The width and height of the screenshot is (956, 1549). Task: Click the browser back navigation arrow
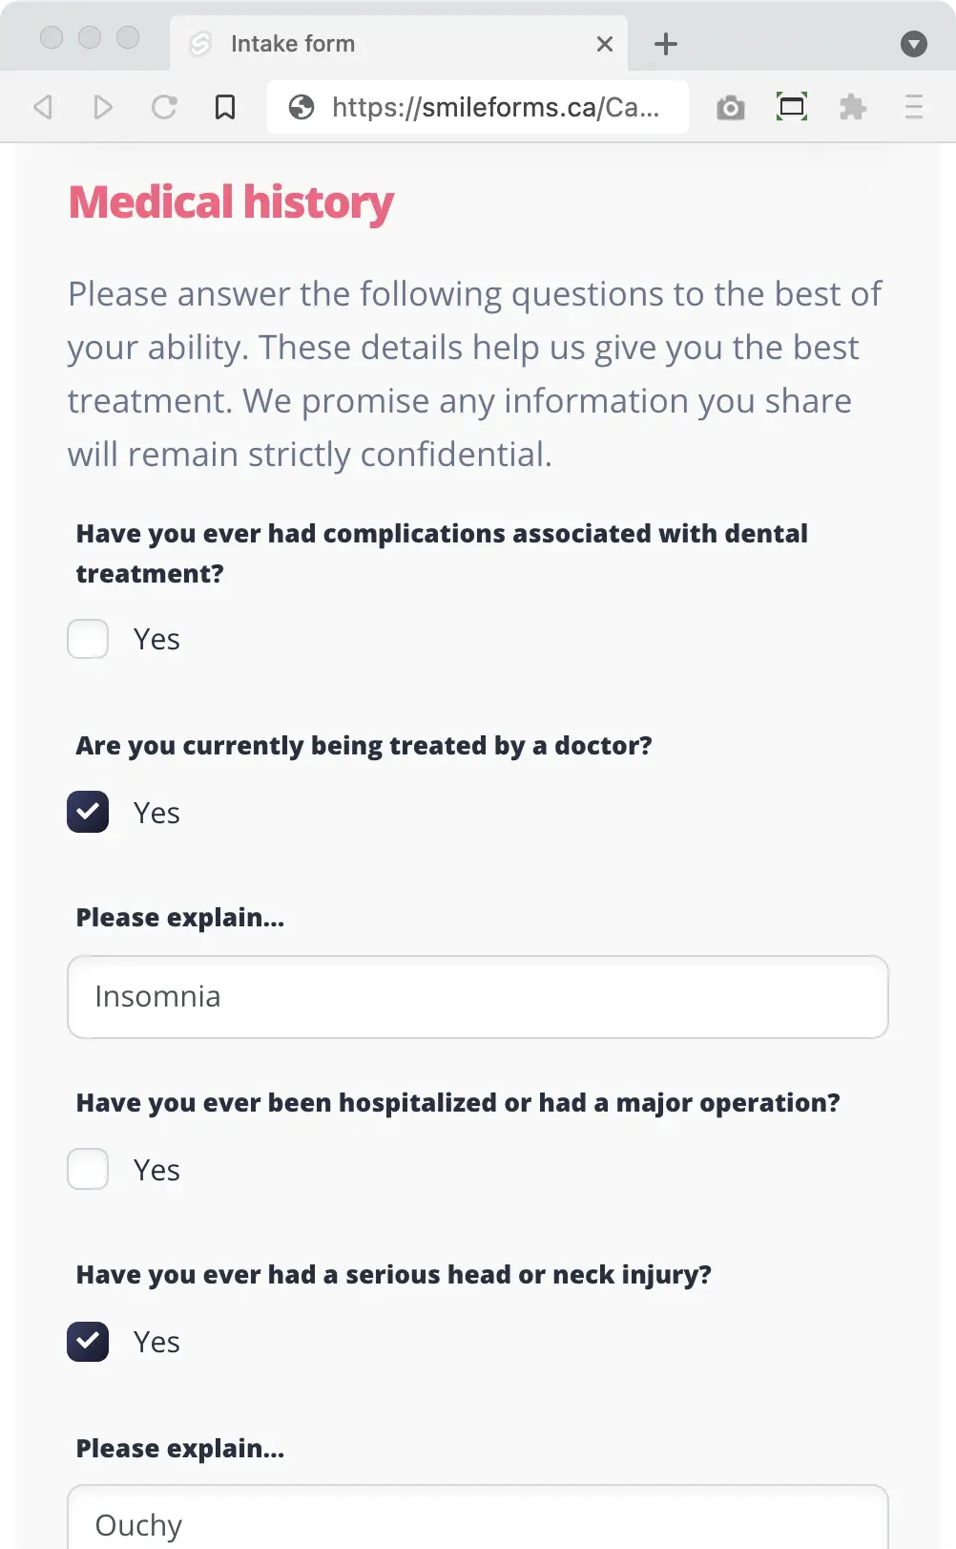41,107
